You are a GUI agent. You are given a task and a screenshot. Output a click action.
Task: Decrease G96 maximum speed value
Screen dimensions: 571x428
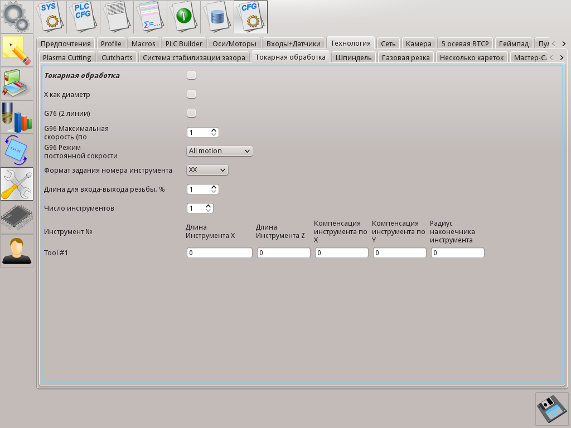pyautogui.click(x=214, y=135)
